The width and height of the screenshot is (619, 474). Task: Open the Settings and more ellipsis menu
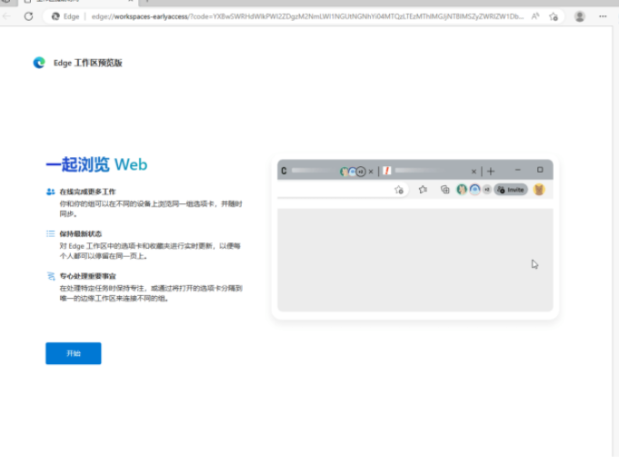[x=604, y=16]
